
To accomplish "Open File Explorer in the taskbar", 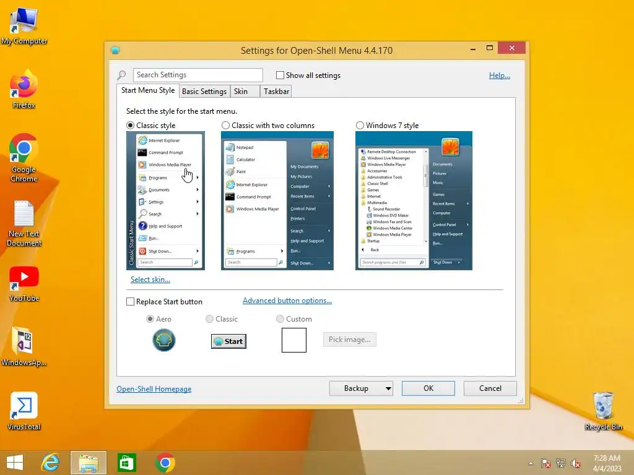I will pyautogui.click(x=89, y=463).
